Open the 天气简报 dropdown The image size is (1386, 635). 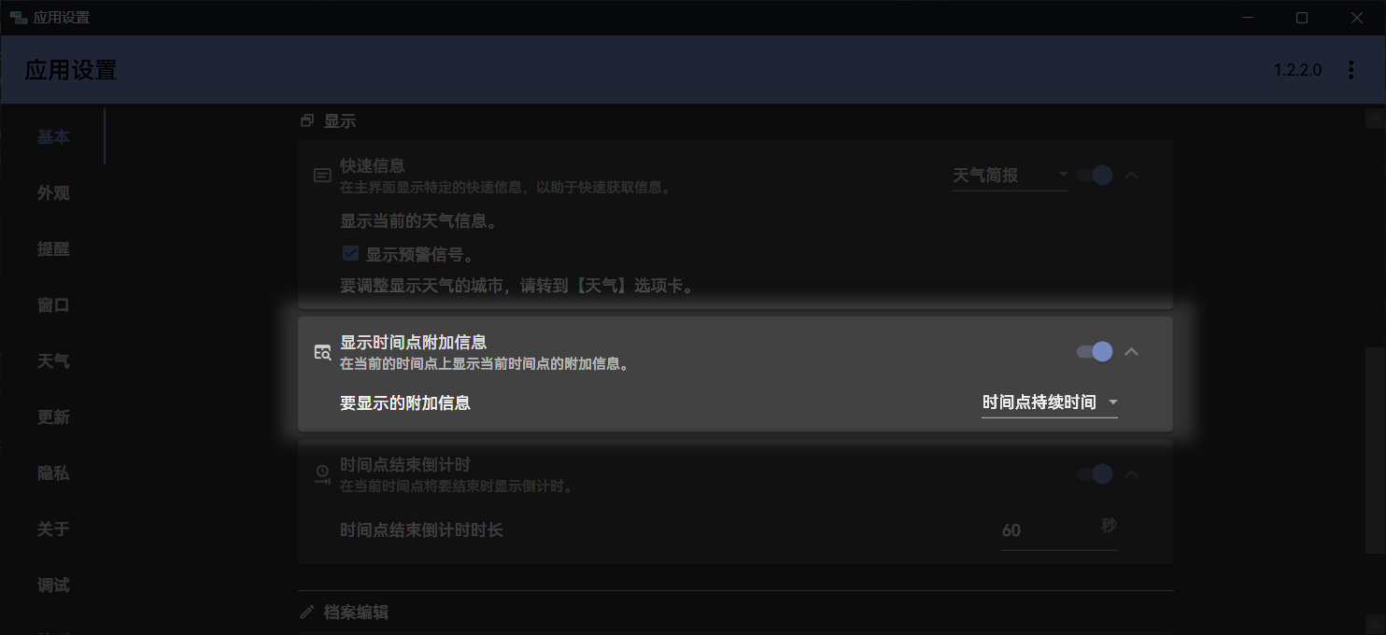(x=1010, y=176)
